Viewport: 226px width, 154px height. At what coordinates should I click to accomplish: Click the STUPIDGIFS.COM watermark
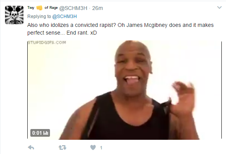tap(47, 43)
